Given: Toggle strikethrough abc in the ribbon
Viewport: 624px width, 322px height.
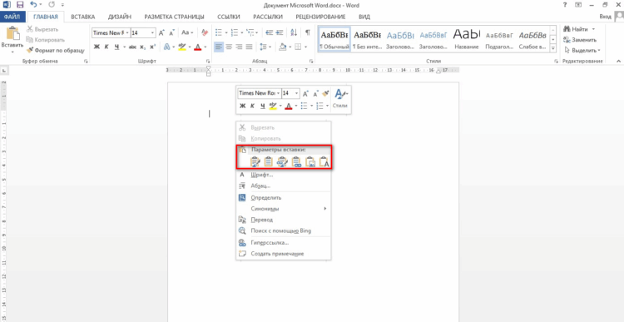Looking at the screenshot, I should tap(132, 47).
